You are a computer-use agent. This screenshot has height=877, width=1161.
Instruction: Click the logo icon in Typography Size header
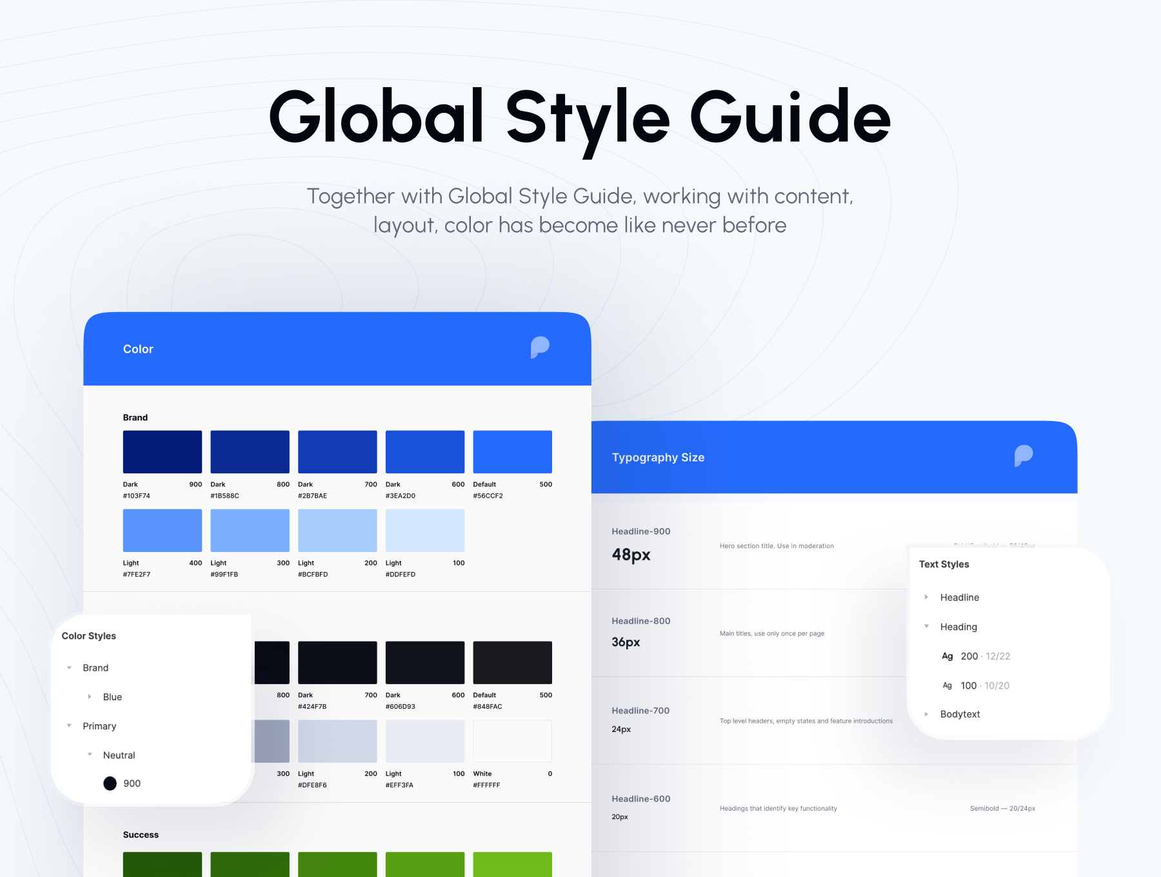point(1023,456)
